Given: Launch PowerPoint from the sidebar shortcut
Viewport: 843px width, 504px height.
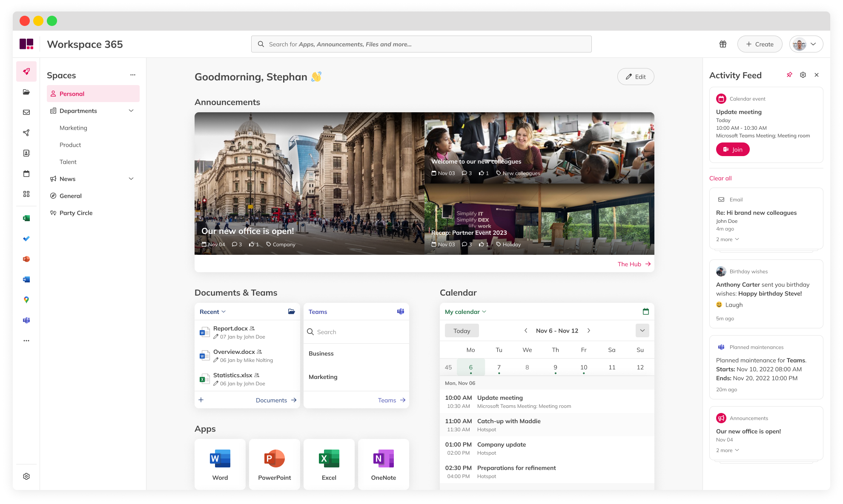Looking at the screenshot, I should pos(26,259).
